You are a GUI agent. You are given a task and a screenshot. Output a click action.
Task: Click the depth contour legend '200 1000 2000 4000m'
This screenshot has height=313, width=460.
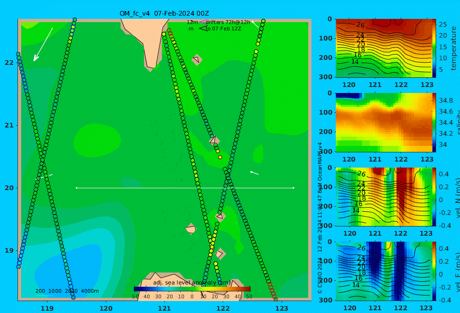[67, 291]
